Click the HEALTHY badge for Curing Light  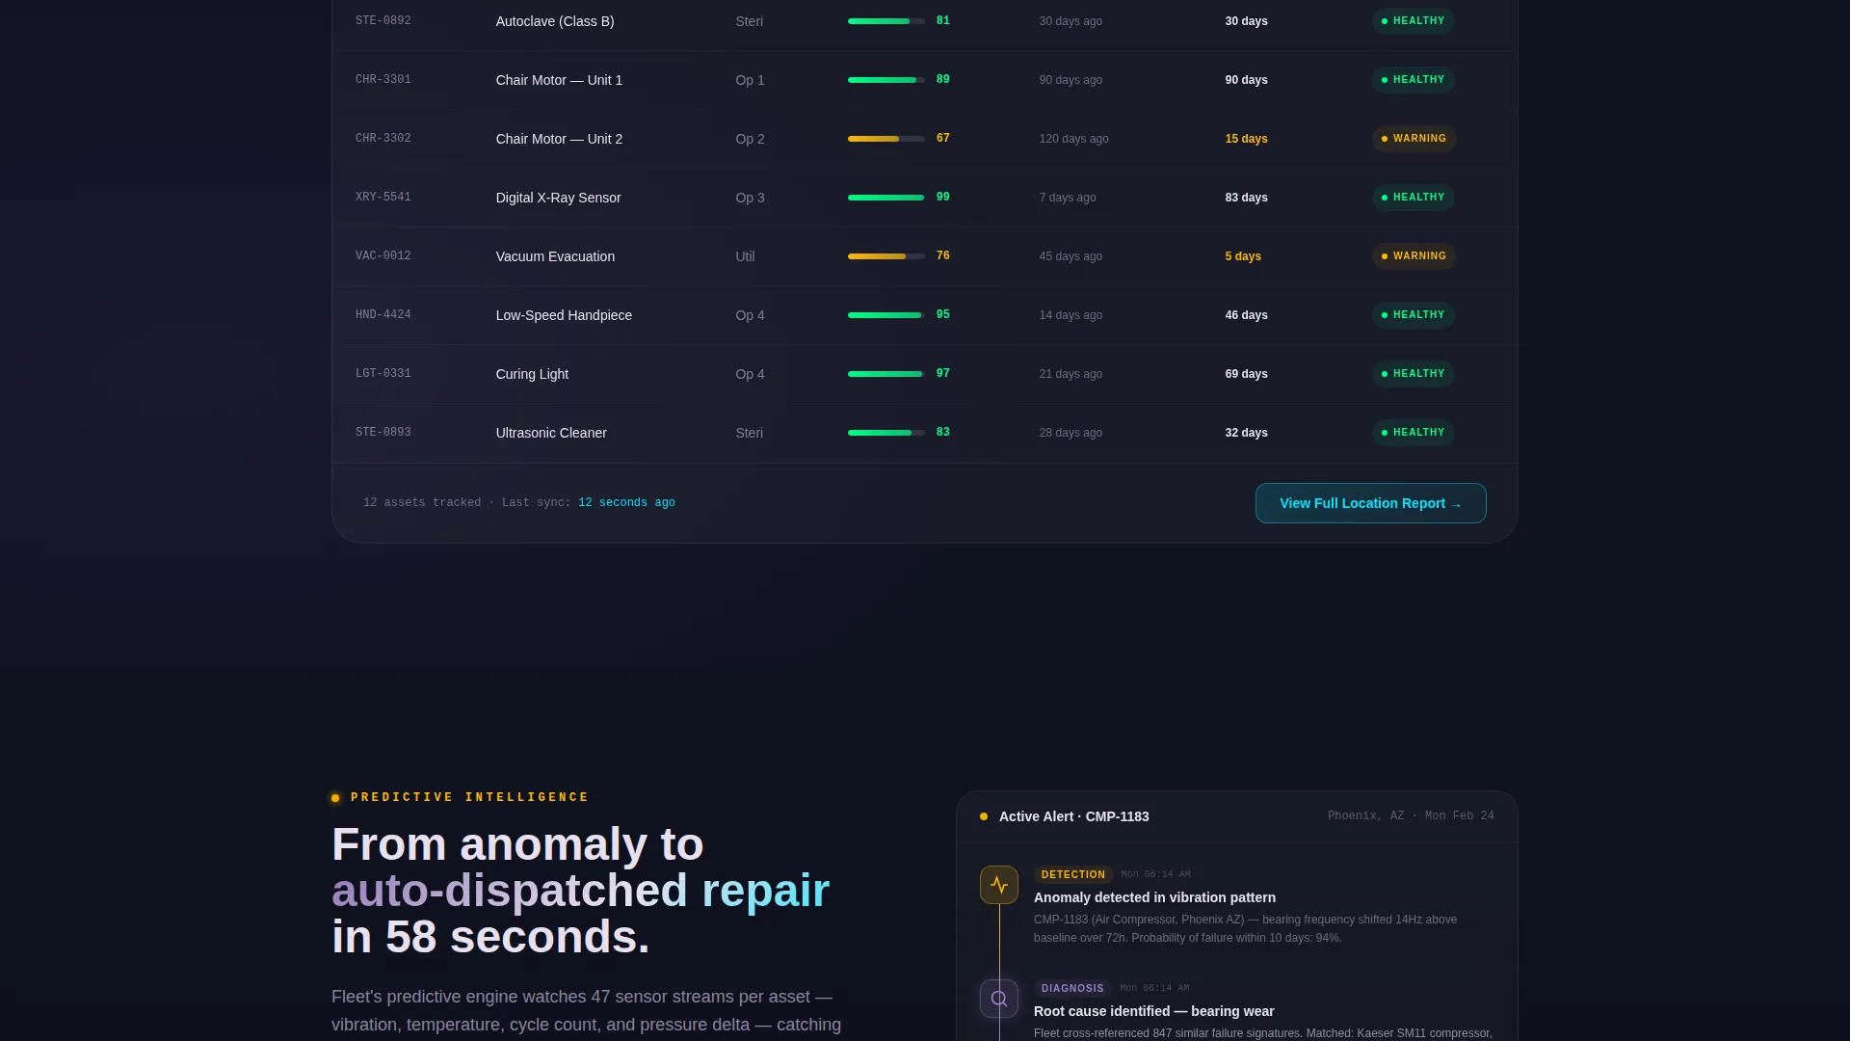[1414, 374]
